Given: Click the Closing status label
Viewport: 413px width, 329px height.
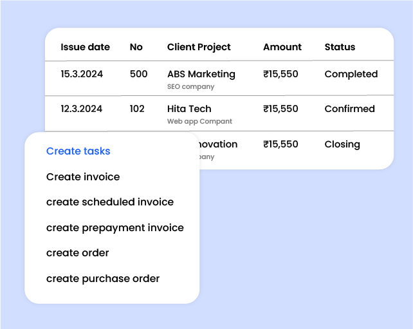Looking at the screenshot, I should pos(342,144).
